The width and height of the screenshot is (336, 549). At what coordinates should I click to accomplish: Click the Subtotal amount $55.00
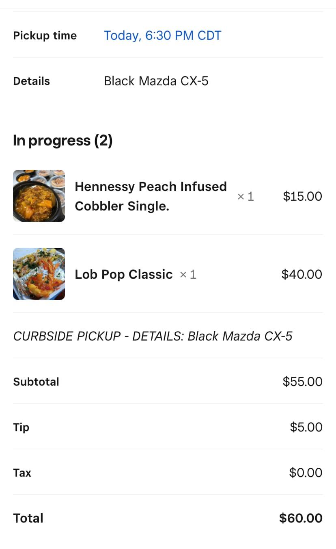[x=302, y=382]
